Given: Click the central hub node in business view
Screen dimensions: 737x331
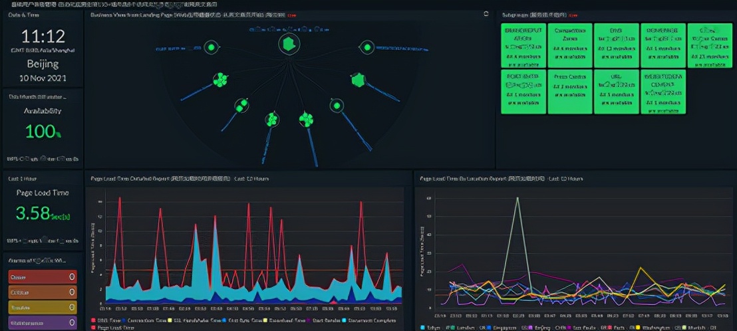Looking at the screenshot, I should (289, 44).
